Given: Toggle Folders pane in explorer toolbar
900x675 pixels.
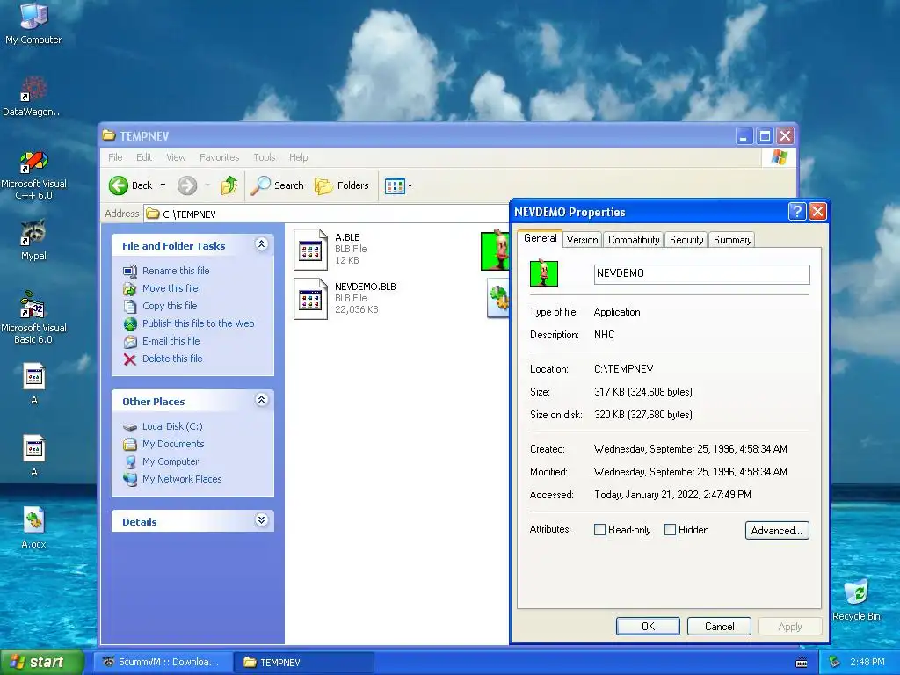Looking at the screenshot, I should (342, 185).
